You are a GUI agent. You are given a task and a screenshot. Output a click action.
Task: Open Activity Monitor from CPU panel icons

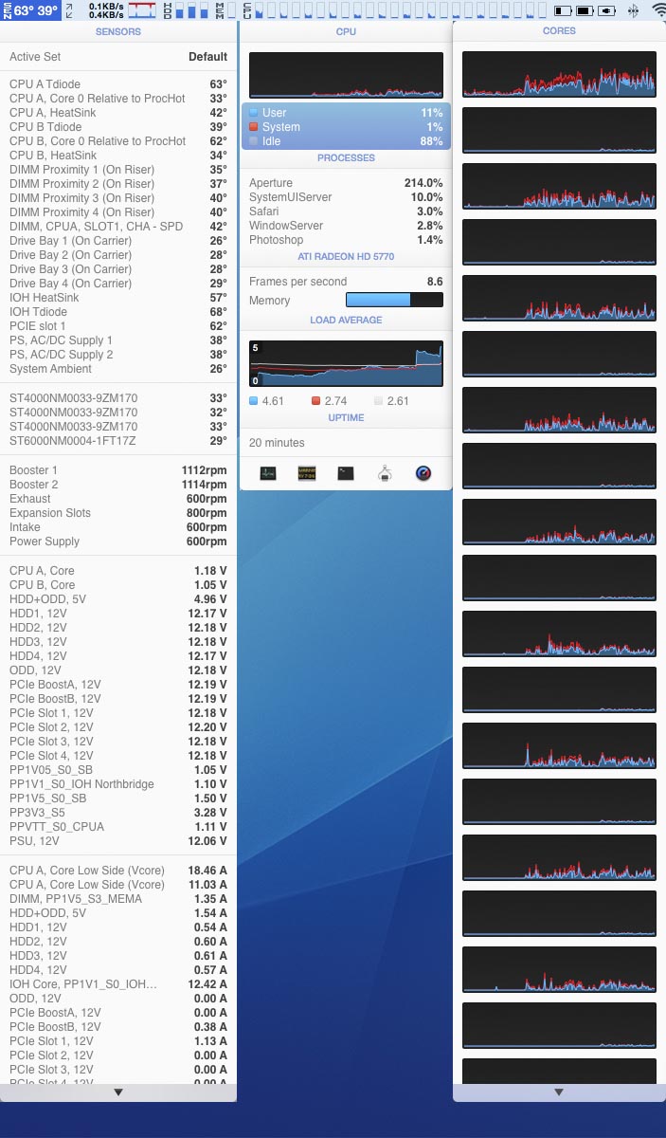(268, 473)
